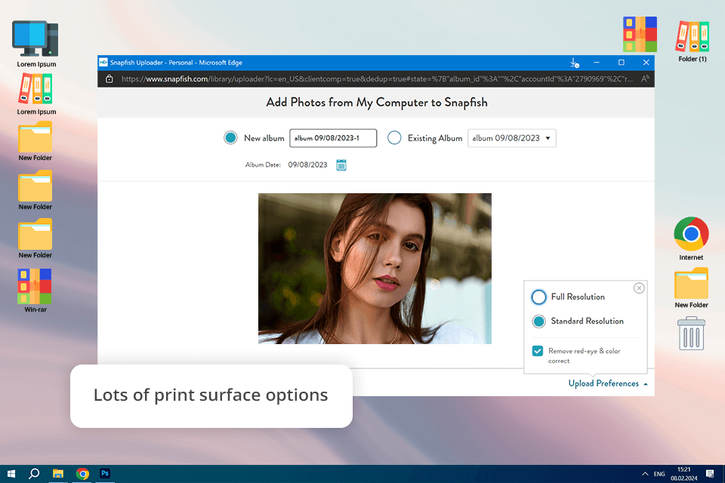This screenshot has height=483, width=725.
Task: Click the ENG language indicator
Action: click(x=659, y=474)
